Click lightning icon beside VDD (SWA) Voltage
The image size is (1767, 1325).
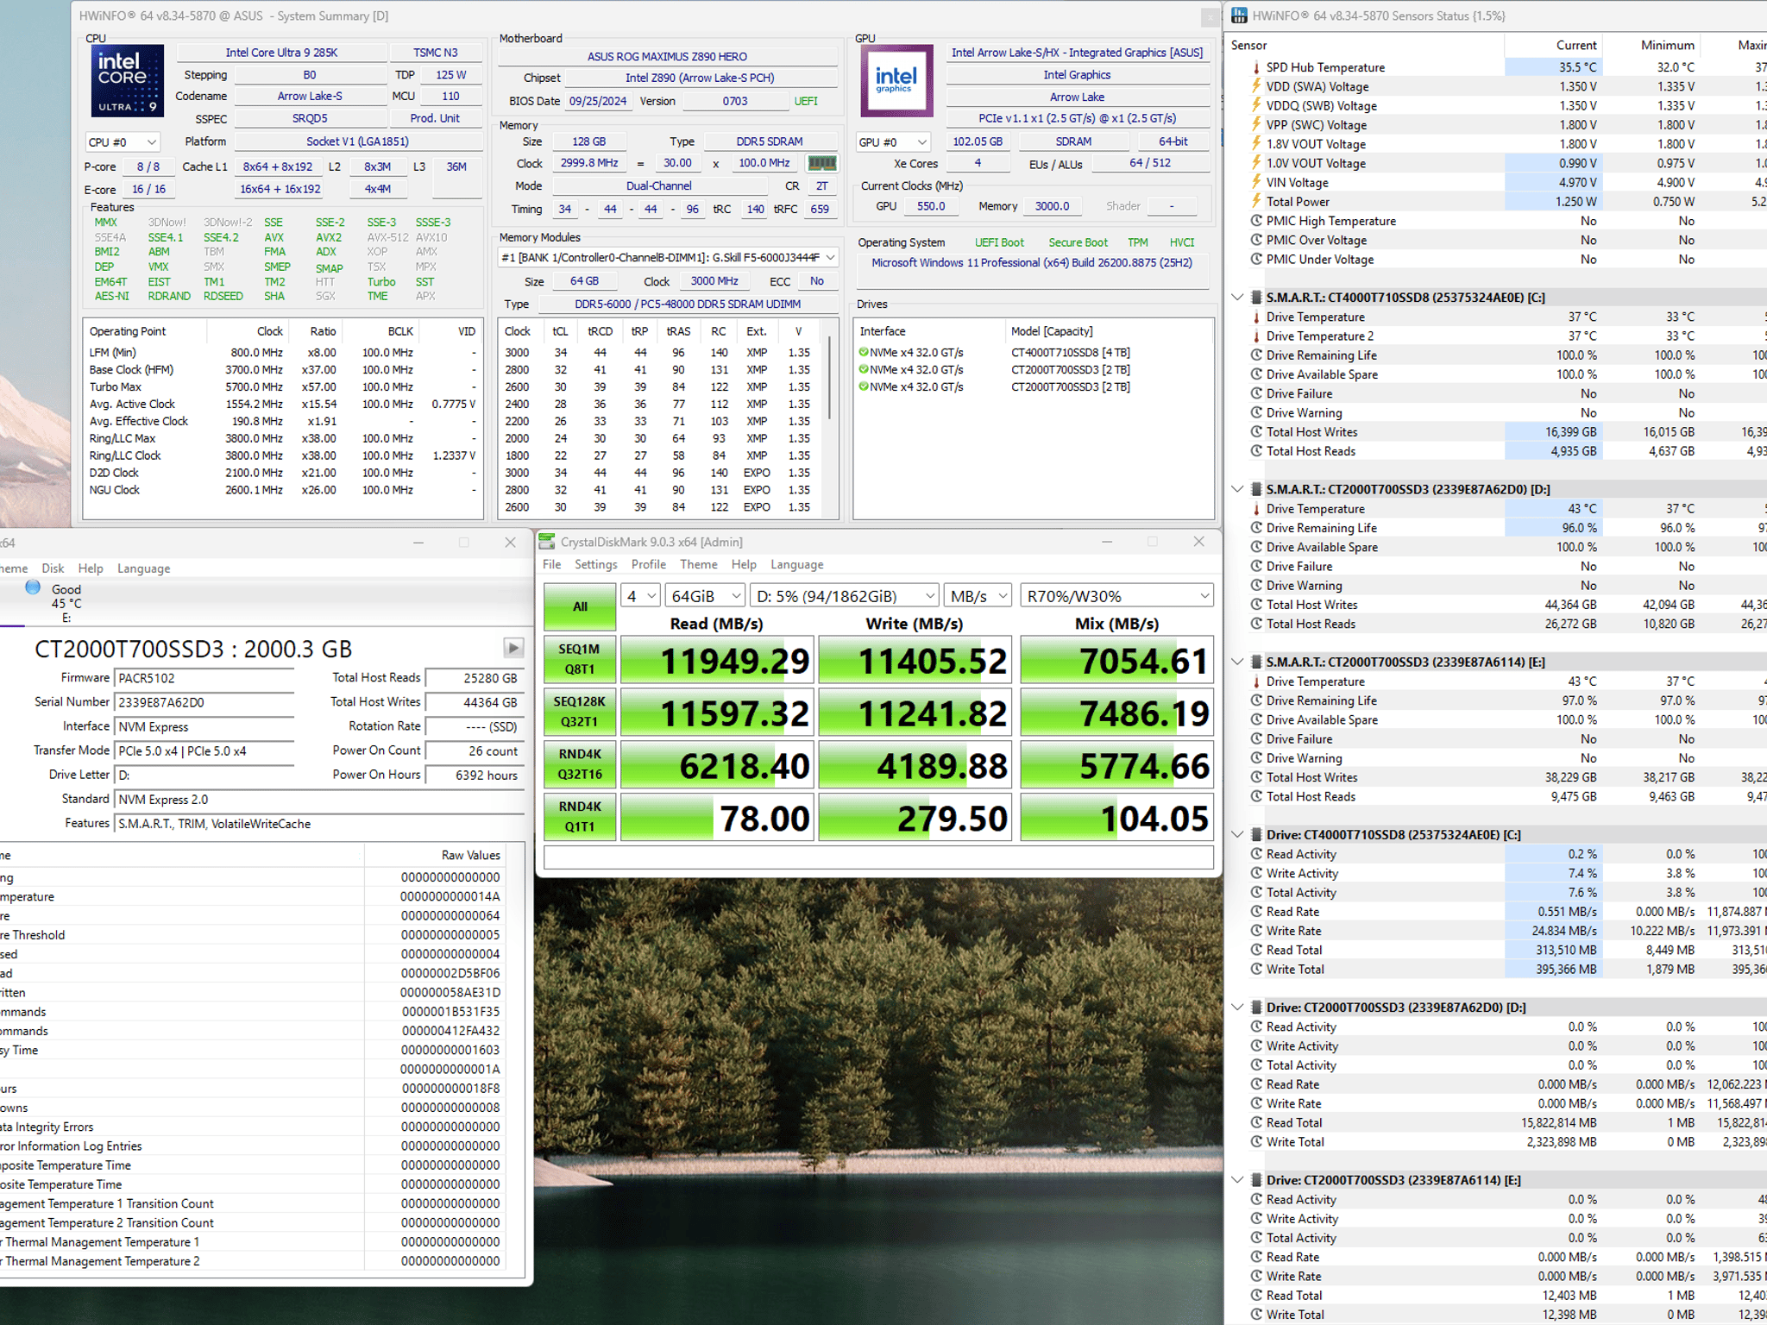click(x=1256, y=86)
